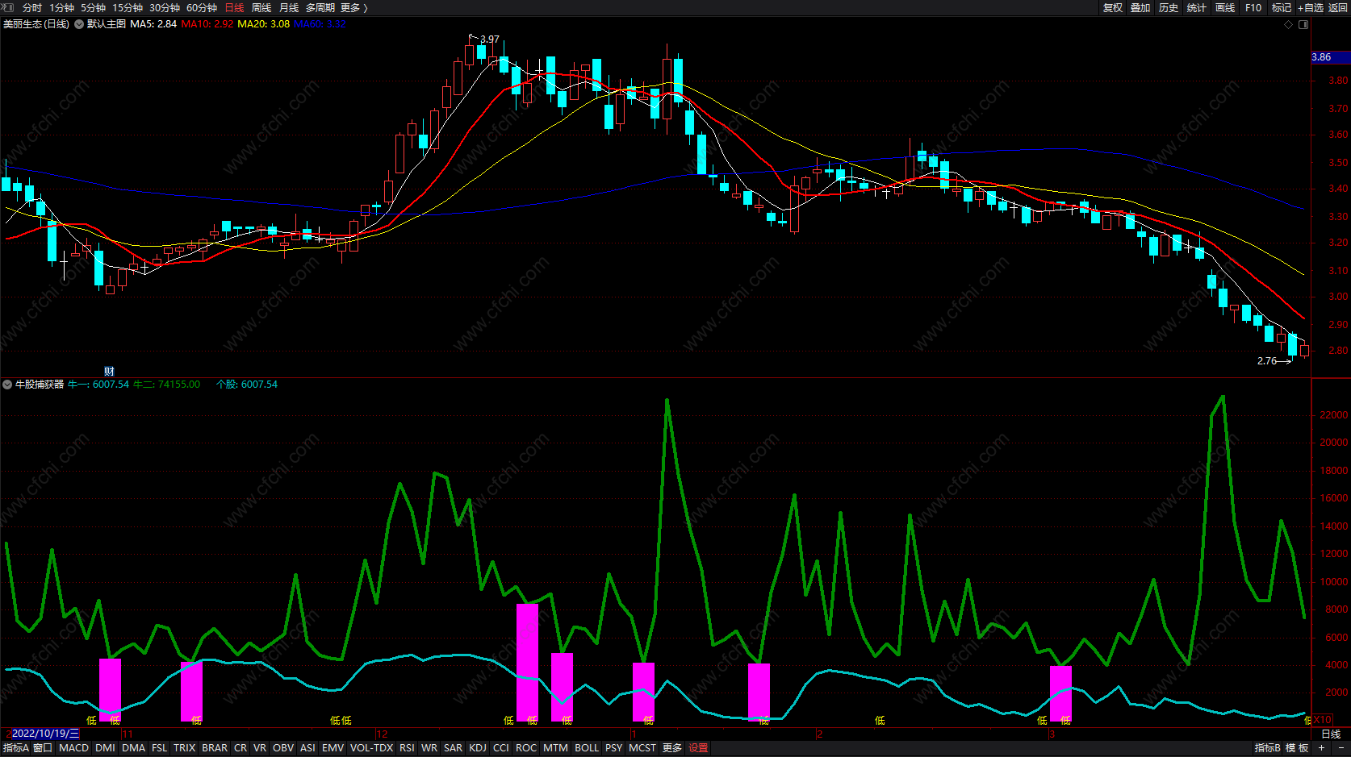The width and height of the screenshot is (1351, 757).
Task: Select the BRAR indicator
Action: [215, 748]
